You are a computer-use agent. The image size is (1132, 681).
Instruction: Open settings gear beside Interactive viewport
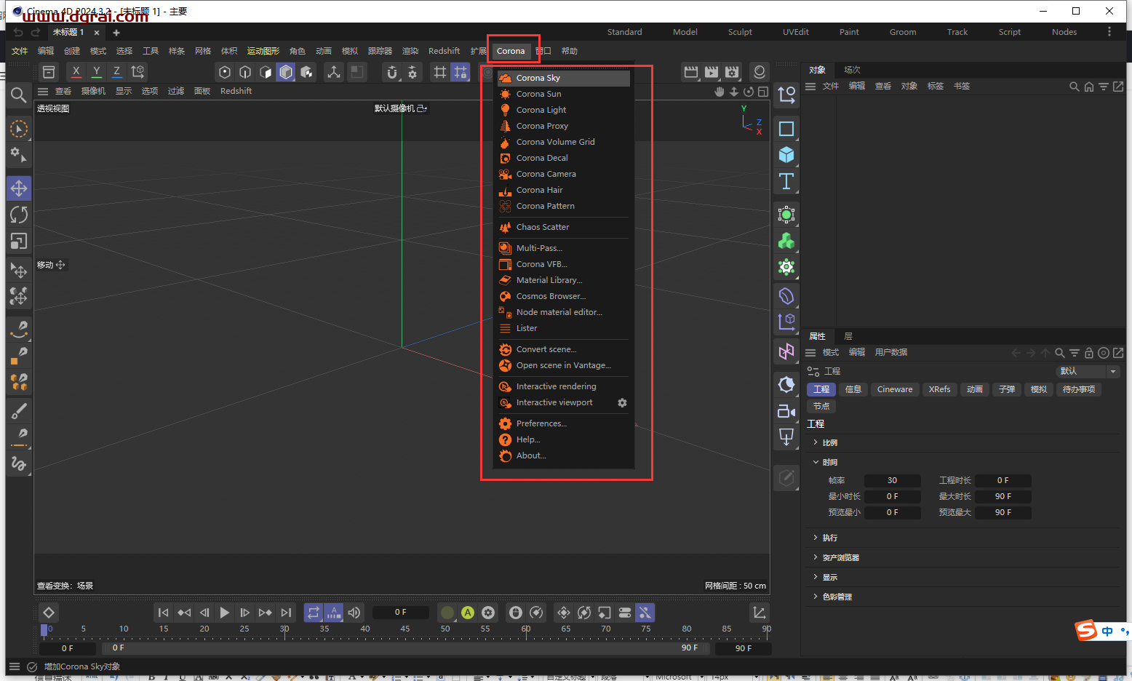pos(622,402)
